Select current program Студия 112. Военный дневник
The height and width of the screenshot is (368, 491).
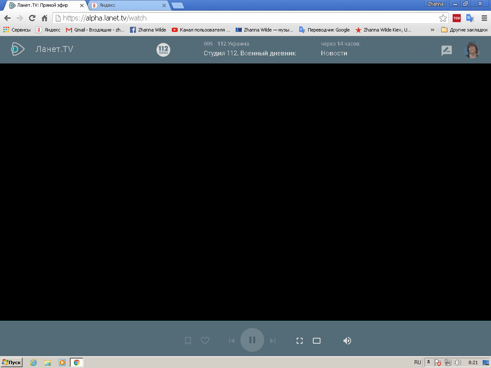(x=250, y=53)
